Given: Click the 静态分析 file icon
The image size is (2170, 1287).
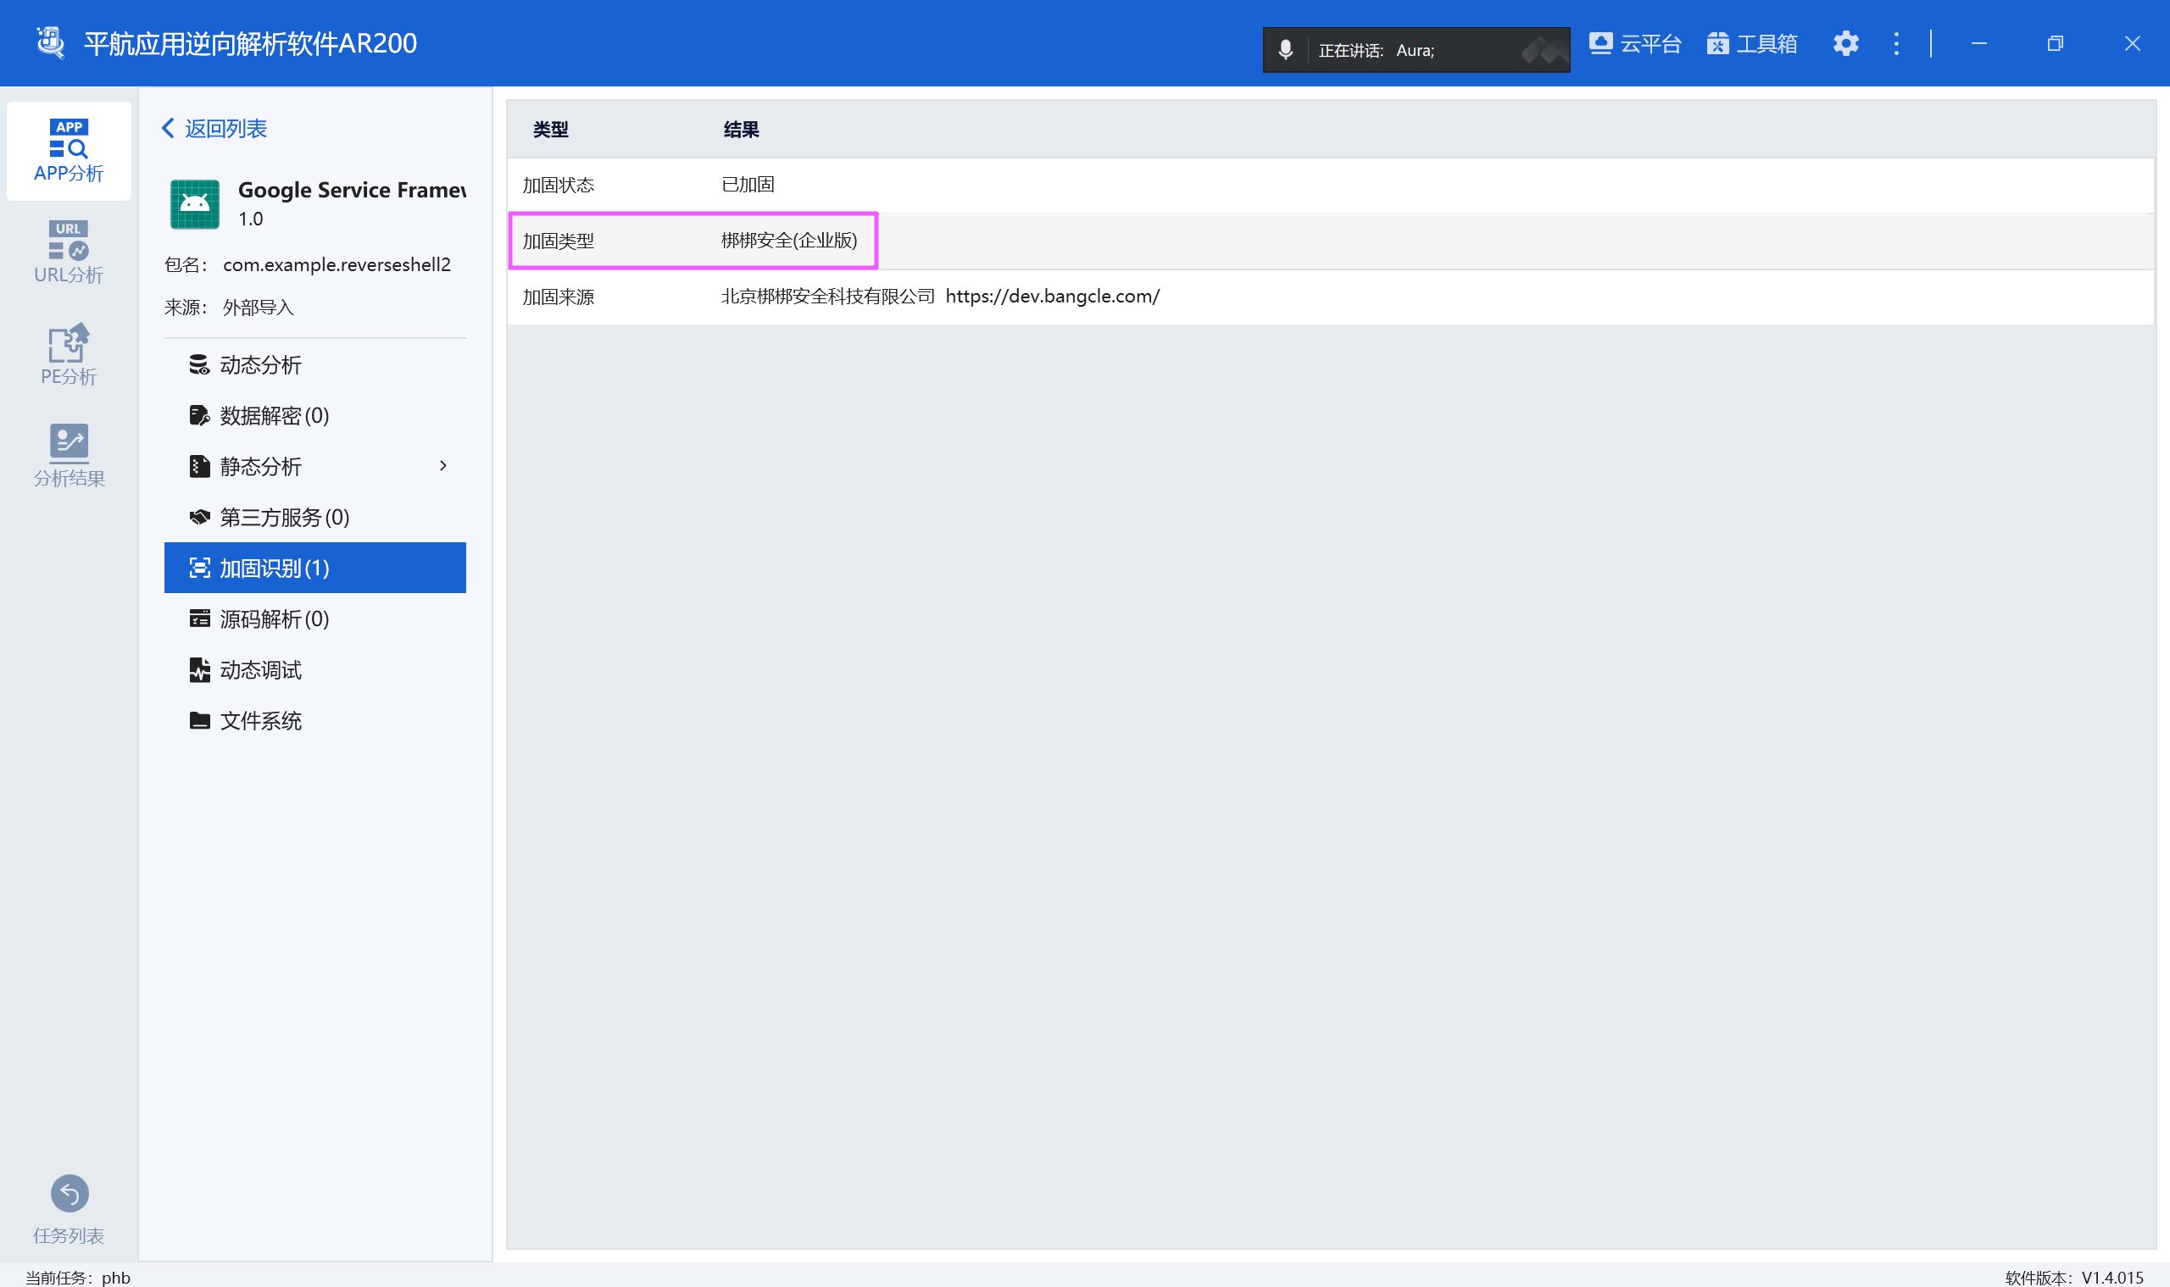Looking at the screenshot, I should click(199, 466).
